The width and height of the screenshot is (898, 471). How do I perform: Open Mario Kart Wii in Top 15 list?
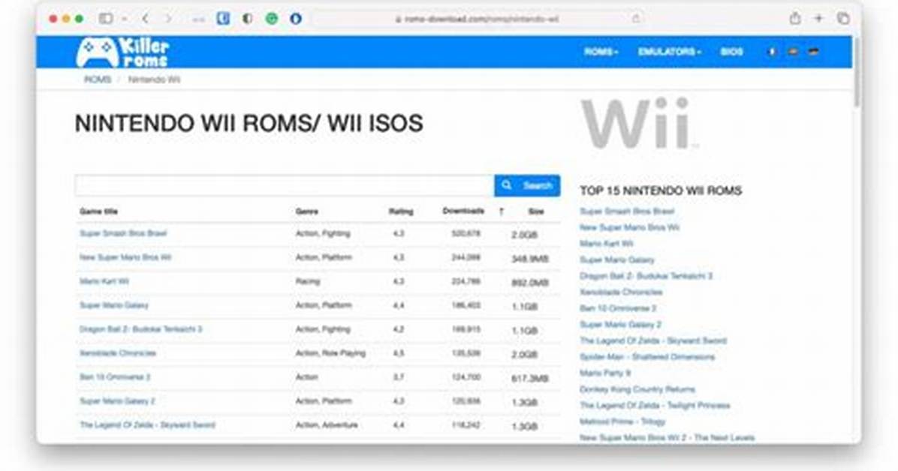point(606,244)
